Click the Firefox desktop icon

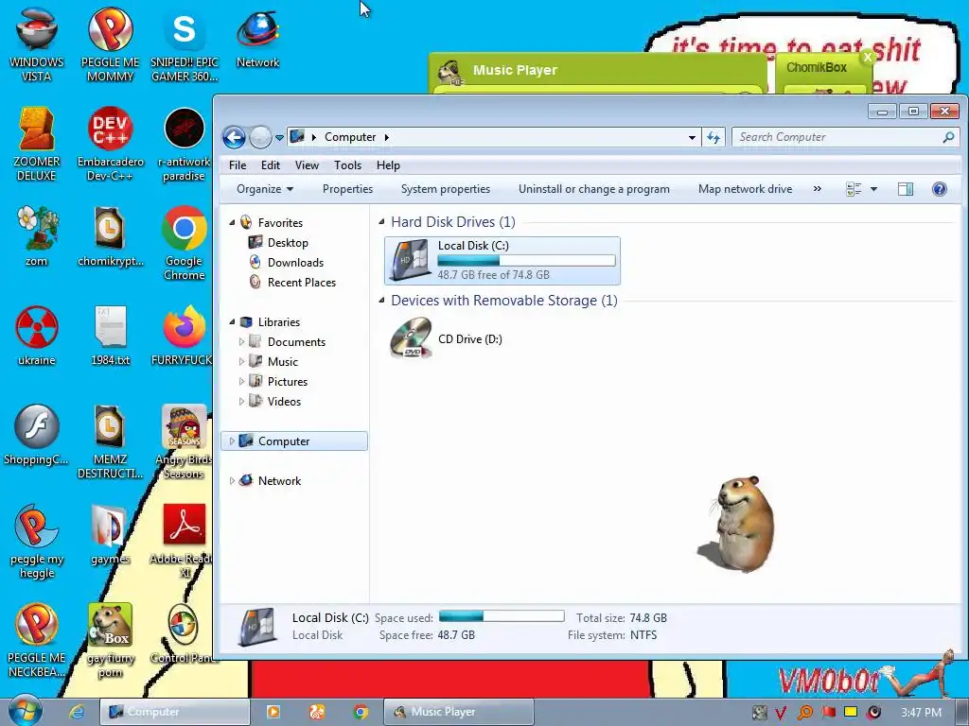coord(183,336)
